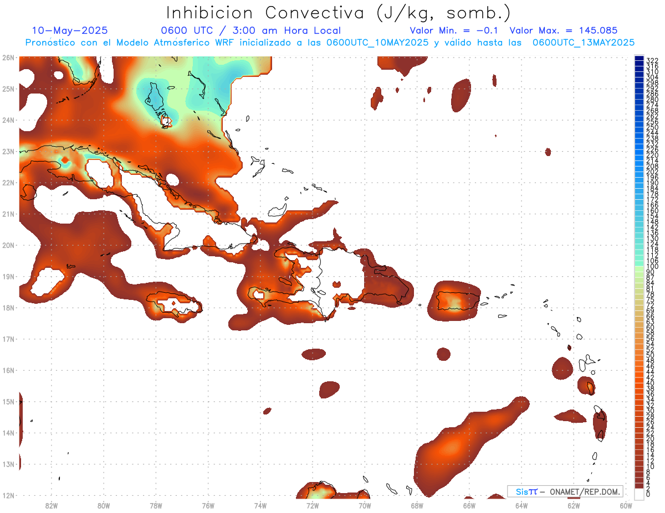
Task: Click the 22N latitude label
Action: tap(8, 182)
